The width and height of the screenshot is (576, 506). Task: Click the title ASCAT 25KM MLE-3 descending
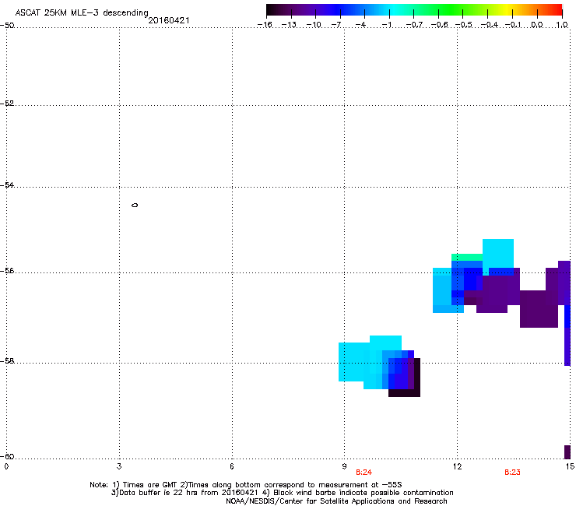[x=82, y=13]
